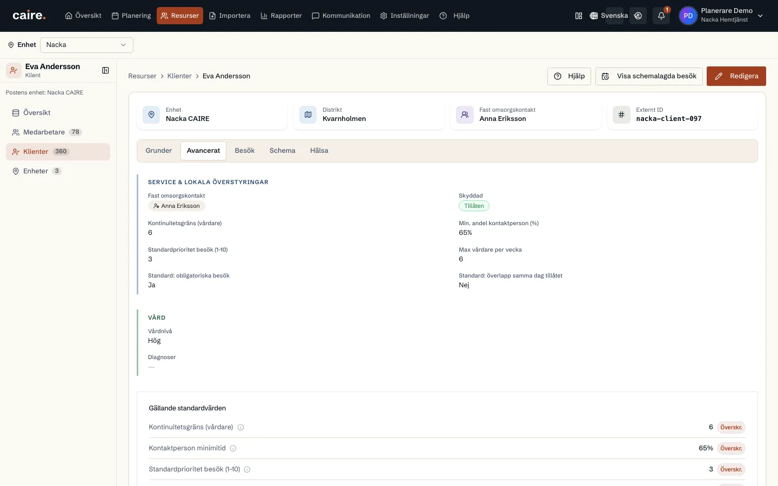Open notifications bell
The width and height of the screenshot is (778, 486).
click(x=661, y=16)
